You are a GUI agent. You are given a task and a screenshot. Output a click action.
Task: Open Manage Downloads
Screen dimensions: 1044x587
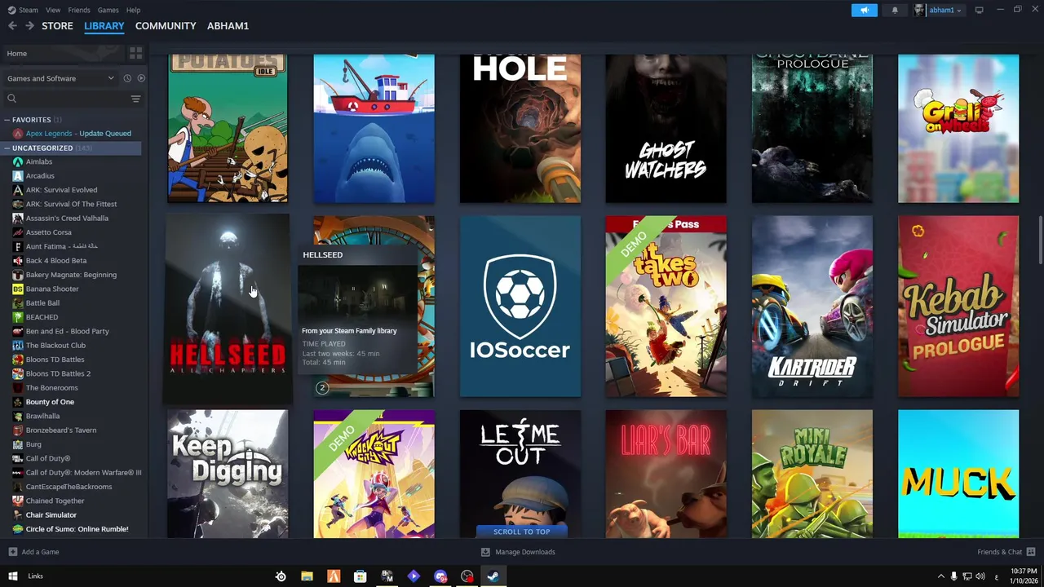coord(518,552)
